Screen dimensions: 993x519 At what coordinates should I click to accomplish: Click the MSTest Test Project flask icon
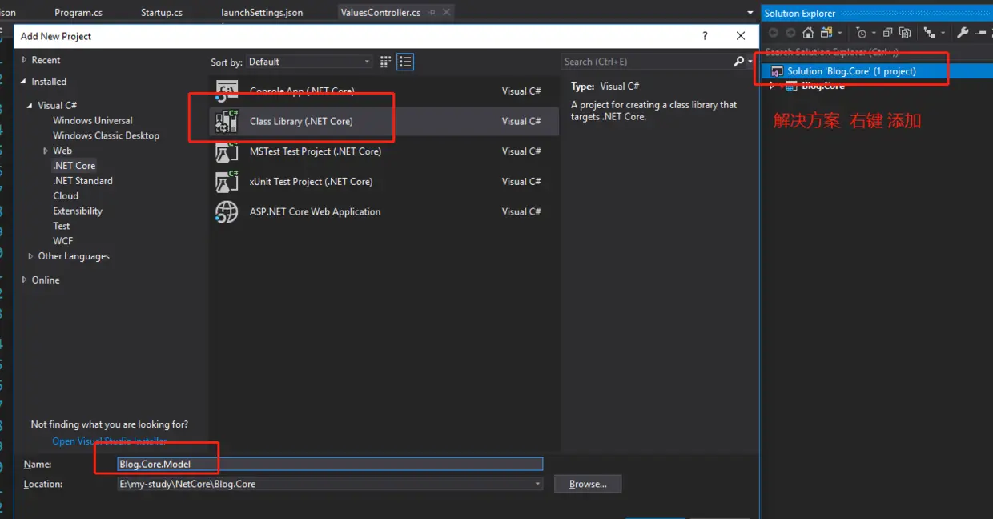227,151
